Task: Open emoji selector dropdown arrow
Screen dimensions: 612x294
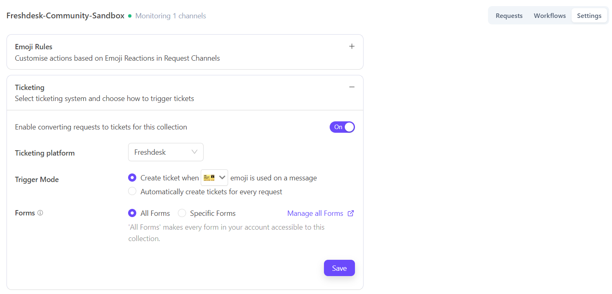Action: point(222,178)
